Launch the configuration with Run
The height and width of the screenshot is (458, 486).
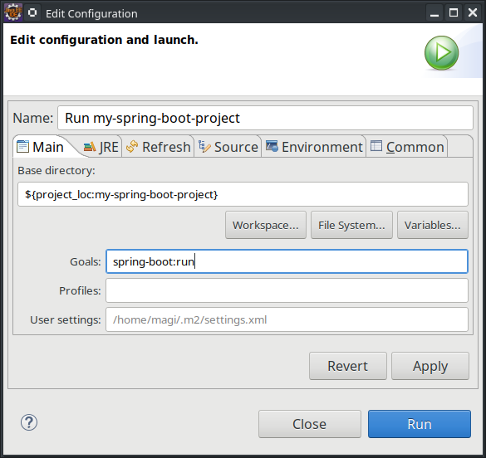point(420,424)
